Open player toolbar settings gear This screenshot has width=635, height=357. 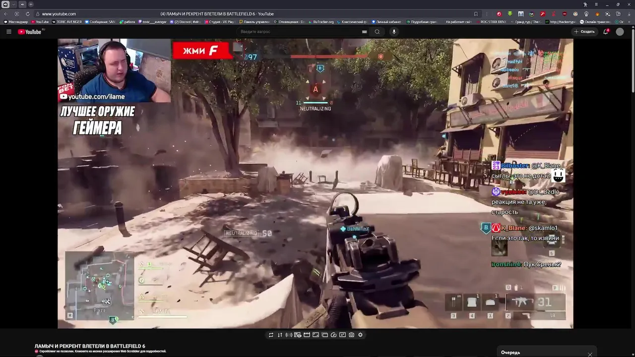[x=361, y=335]
